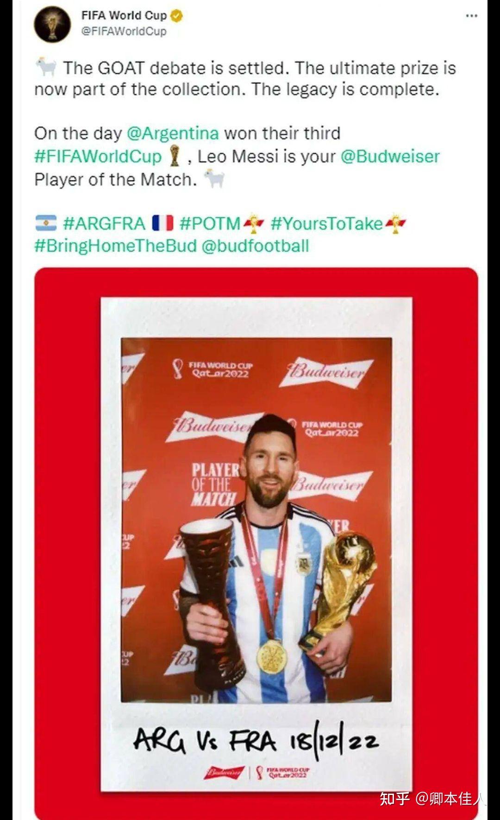Click the #FIFAWorldCup hashtag
500x820 pixels.
coord(98,156)
